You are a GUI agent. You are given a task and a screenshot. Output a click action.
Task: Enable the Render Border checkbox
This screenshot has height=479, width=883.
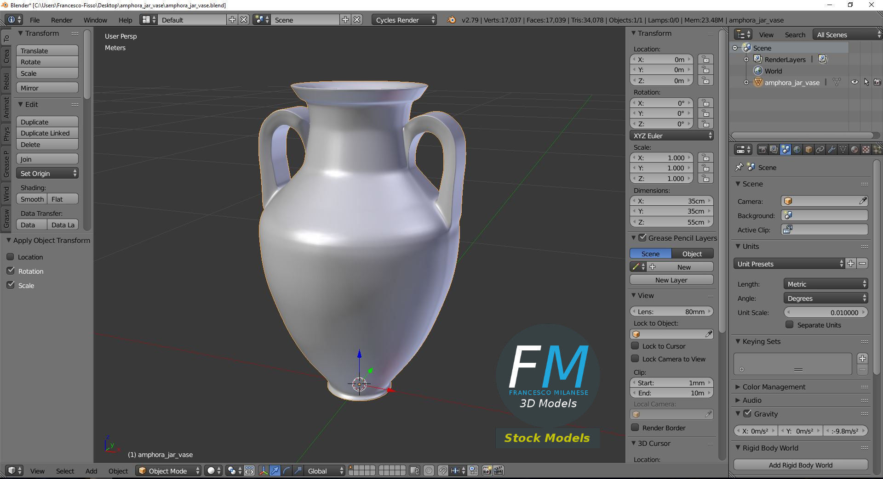pos(635,428)
